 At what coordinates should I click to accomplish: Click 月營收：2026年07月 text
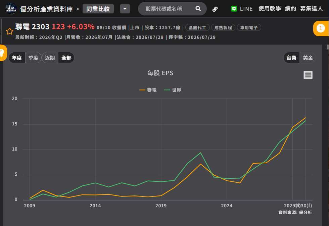[x=89, y=37]
